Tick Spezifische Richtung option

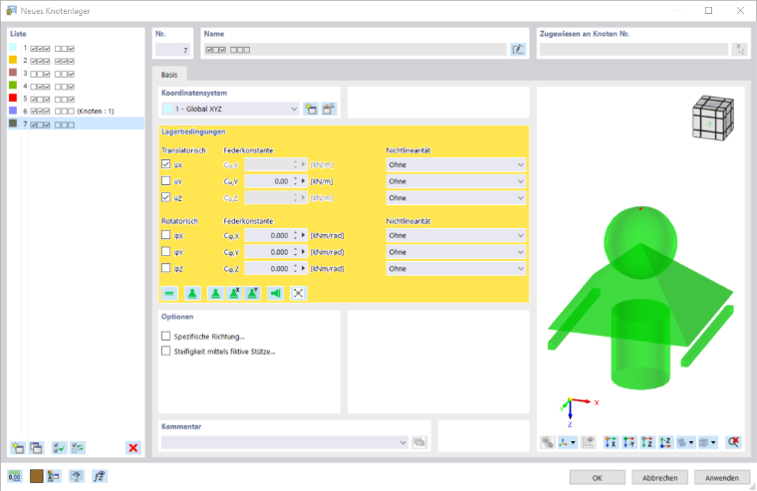166,336
